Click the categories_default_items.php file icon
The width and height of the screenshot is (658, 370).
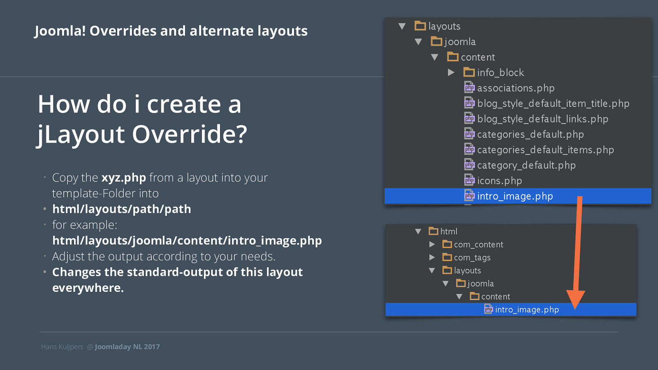469,149
